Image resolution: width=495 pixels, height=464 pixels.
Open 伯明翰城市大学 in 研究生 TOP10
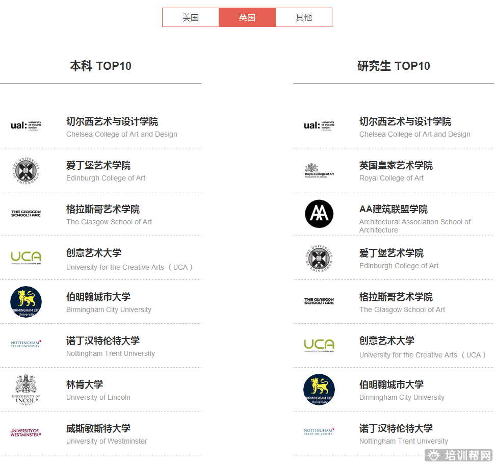[392, 385]
